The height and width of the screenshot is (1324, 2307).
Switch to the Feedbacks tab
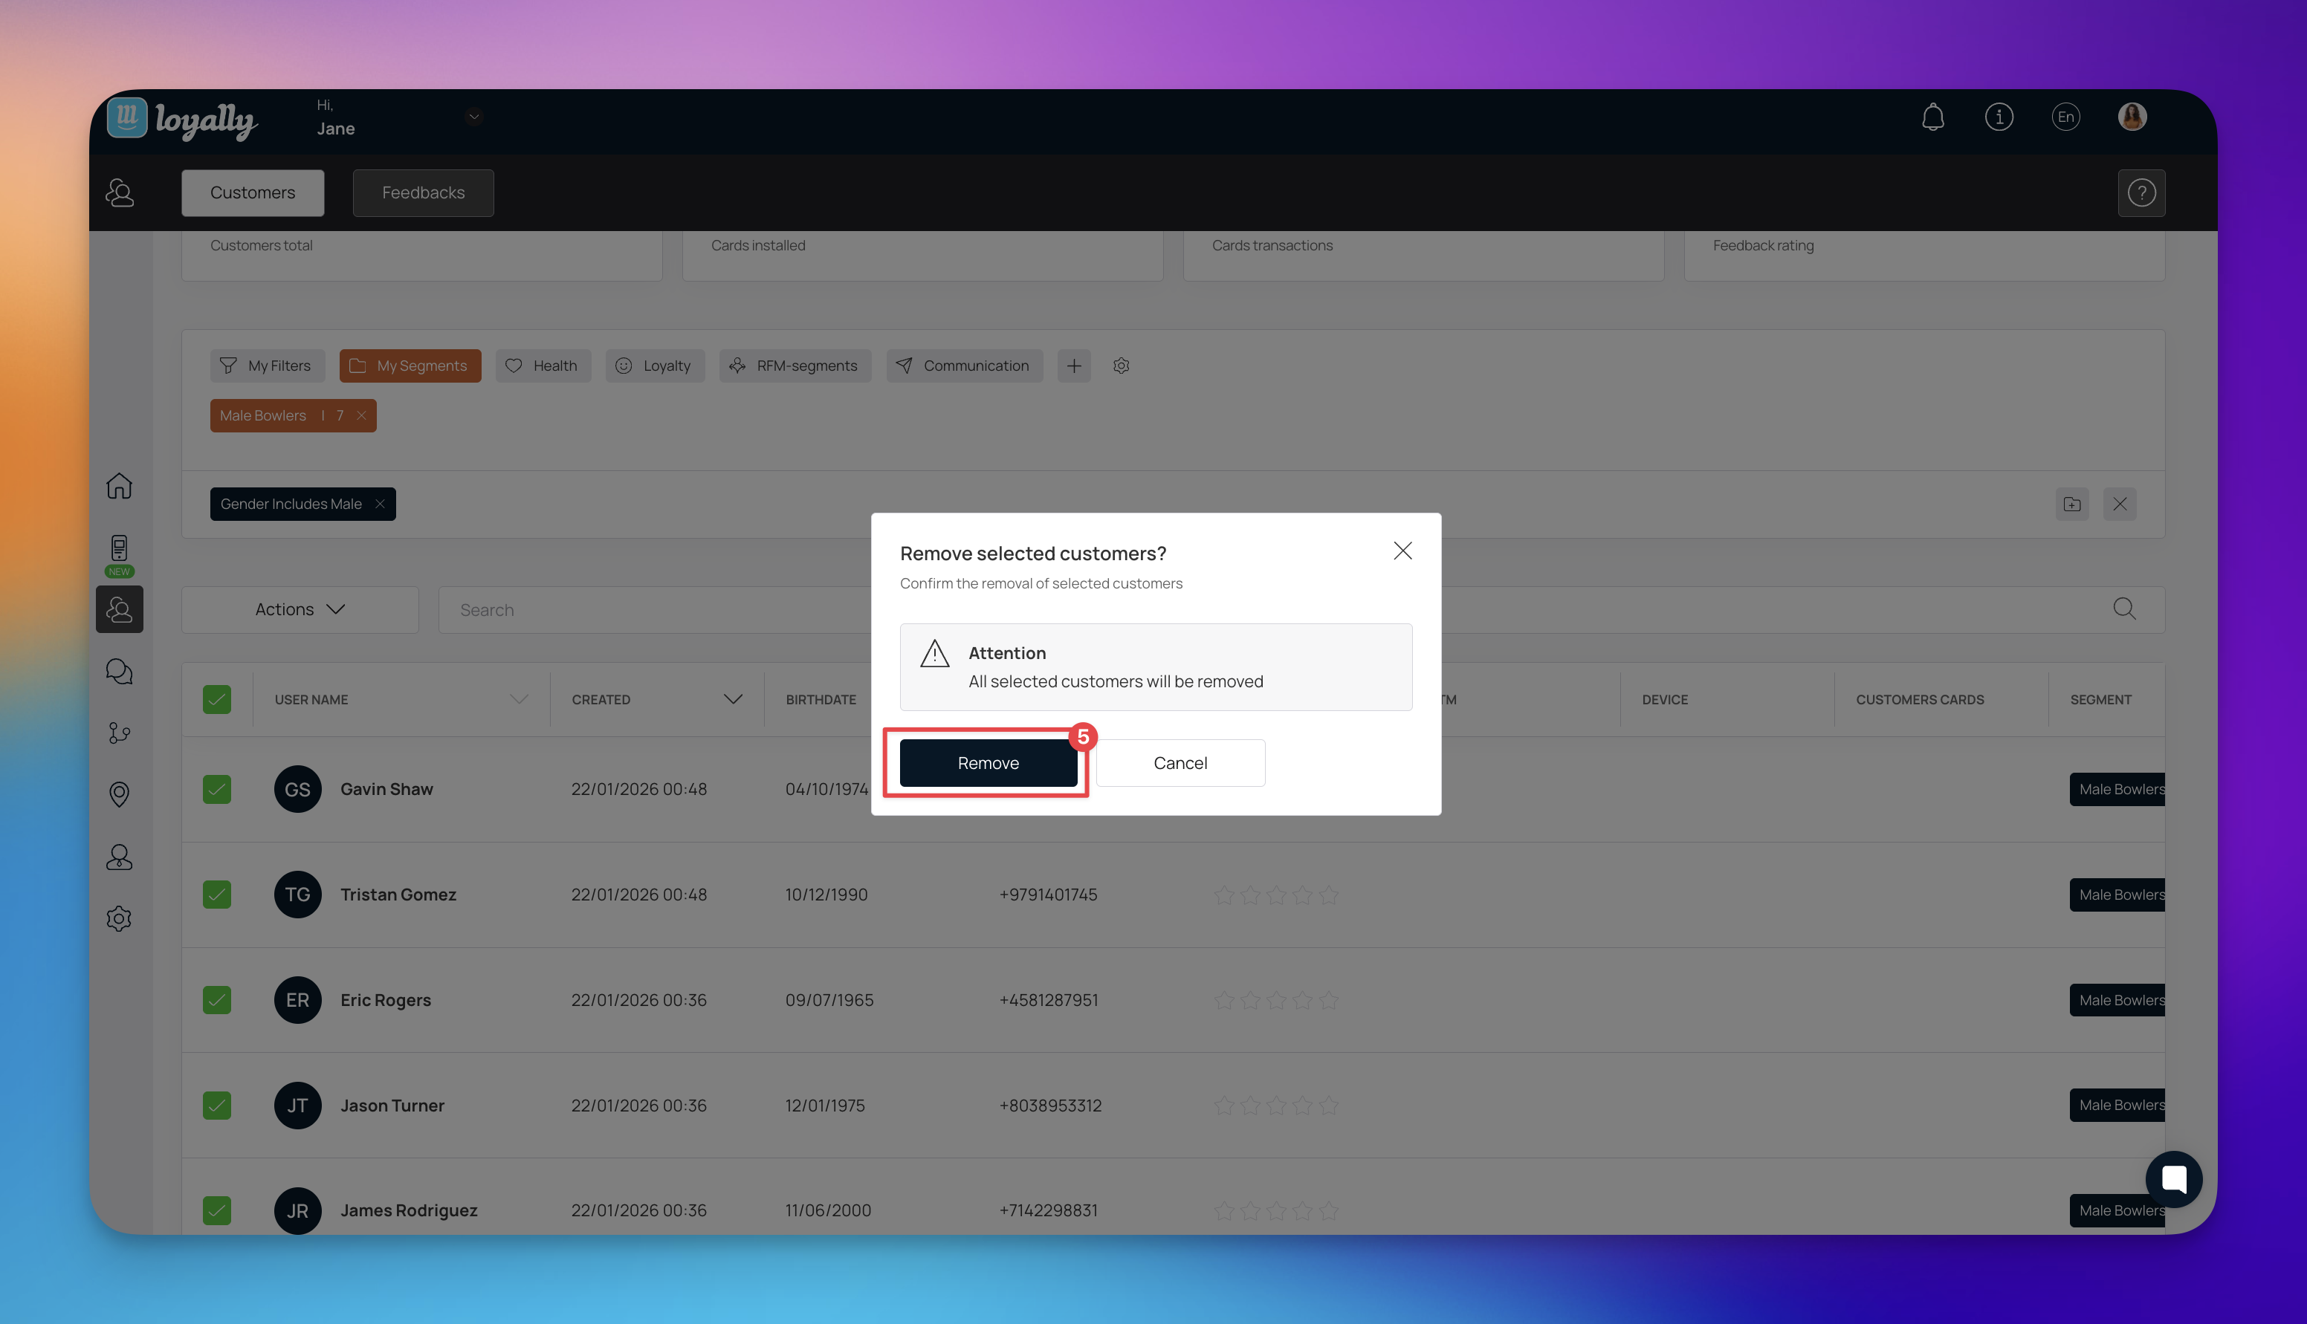(x=423, y=192)
